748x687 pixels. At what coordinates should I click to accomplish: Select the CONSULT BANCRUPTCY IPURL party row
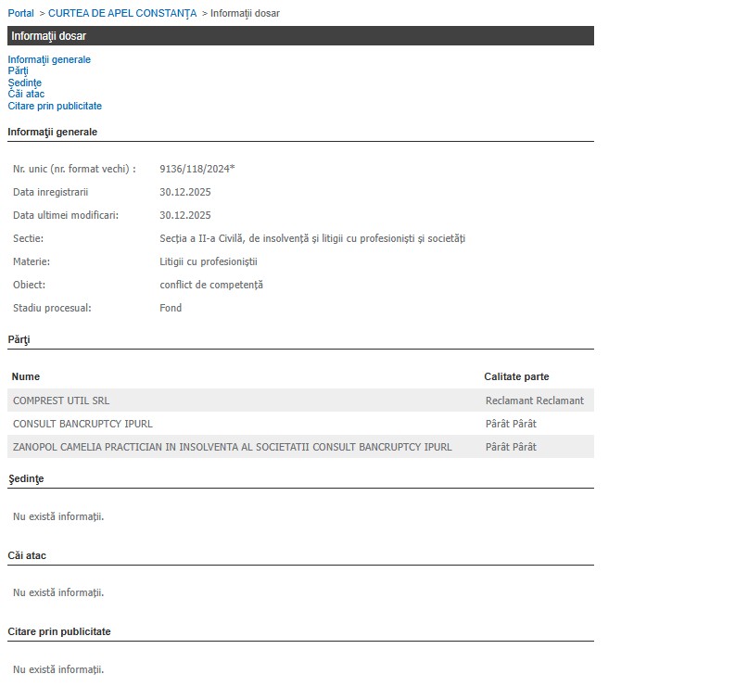click(x=82, y=424)
